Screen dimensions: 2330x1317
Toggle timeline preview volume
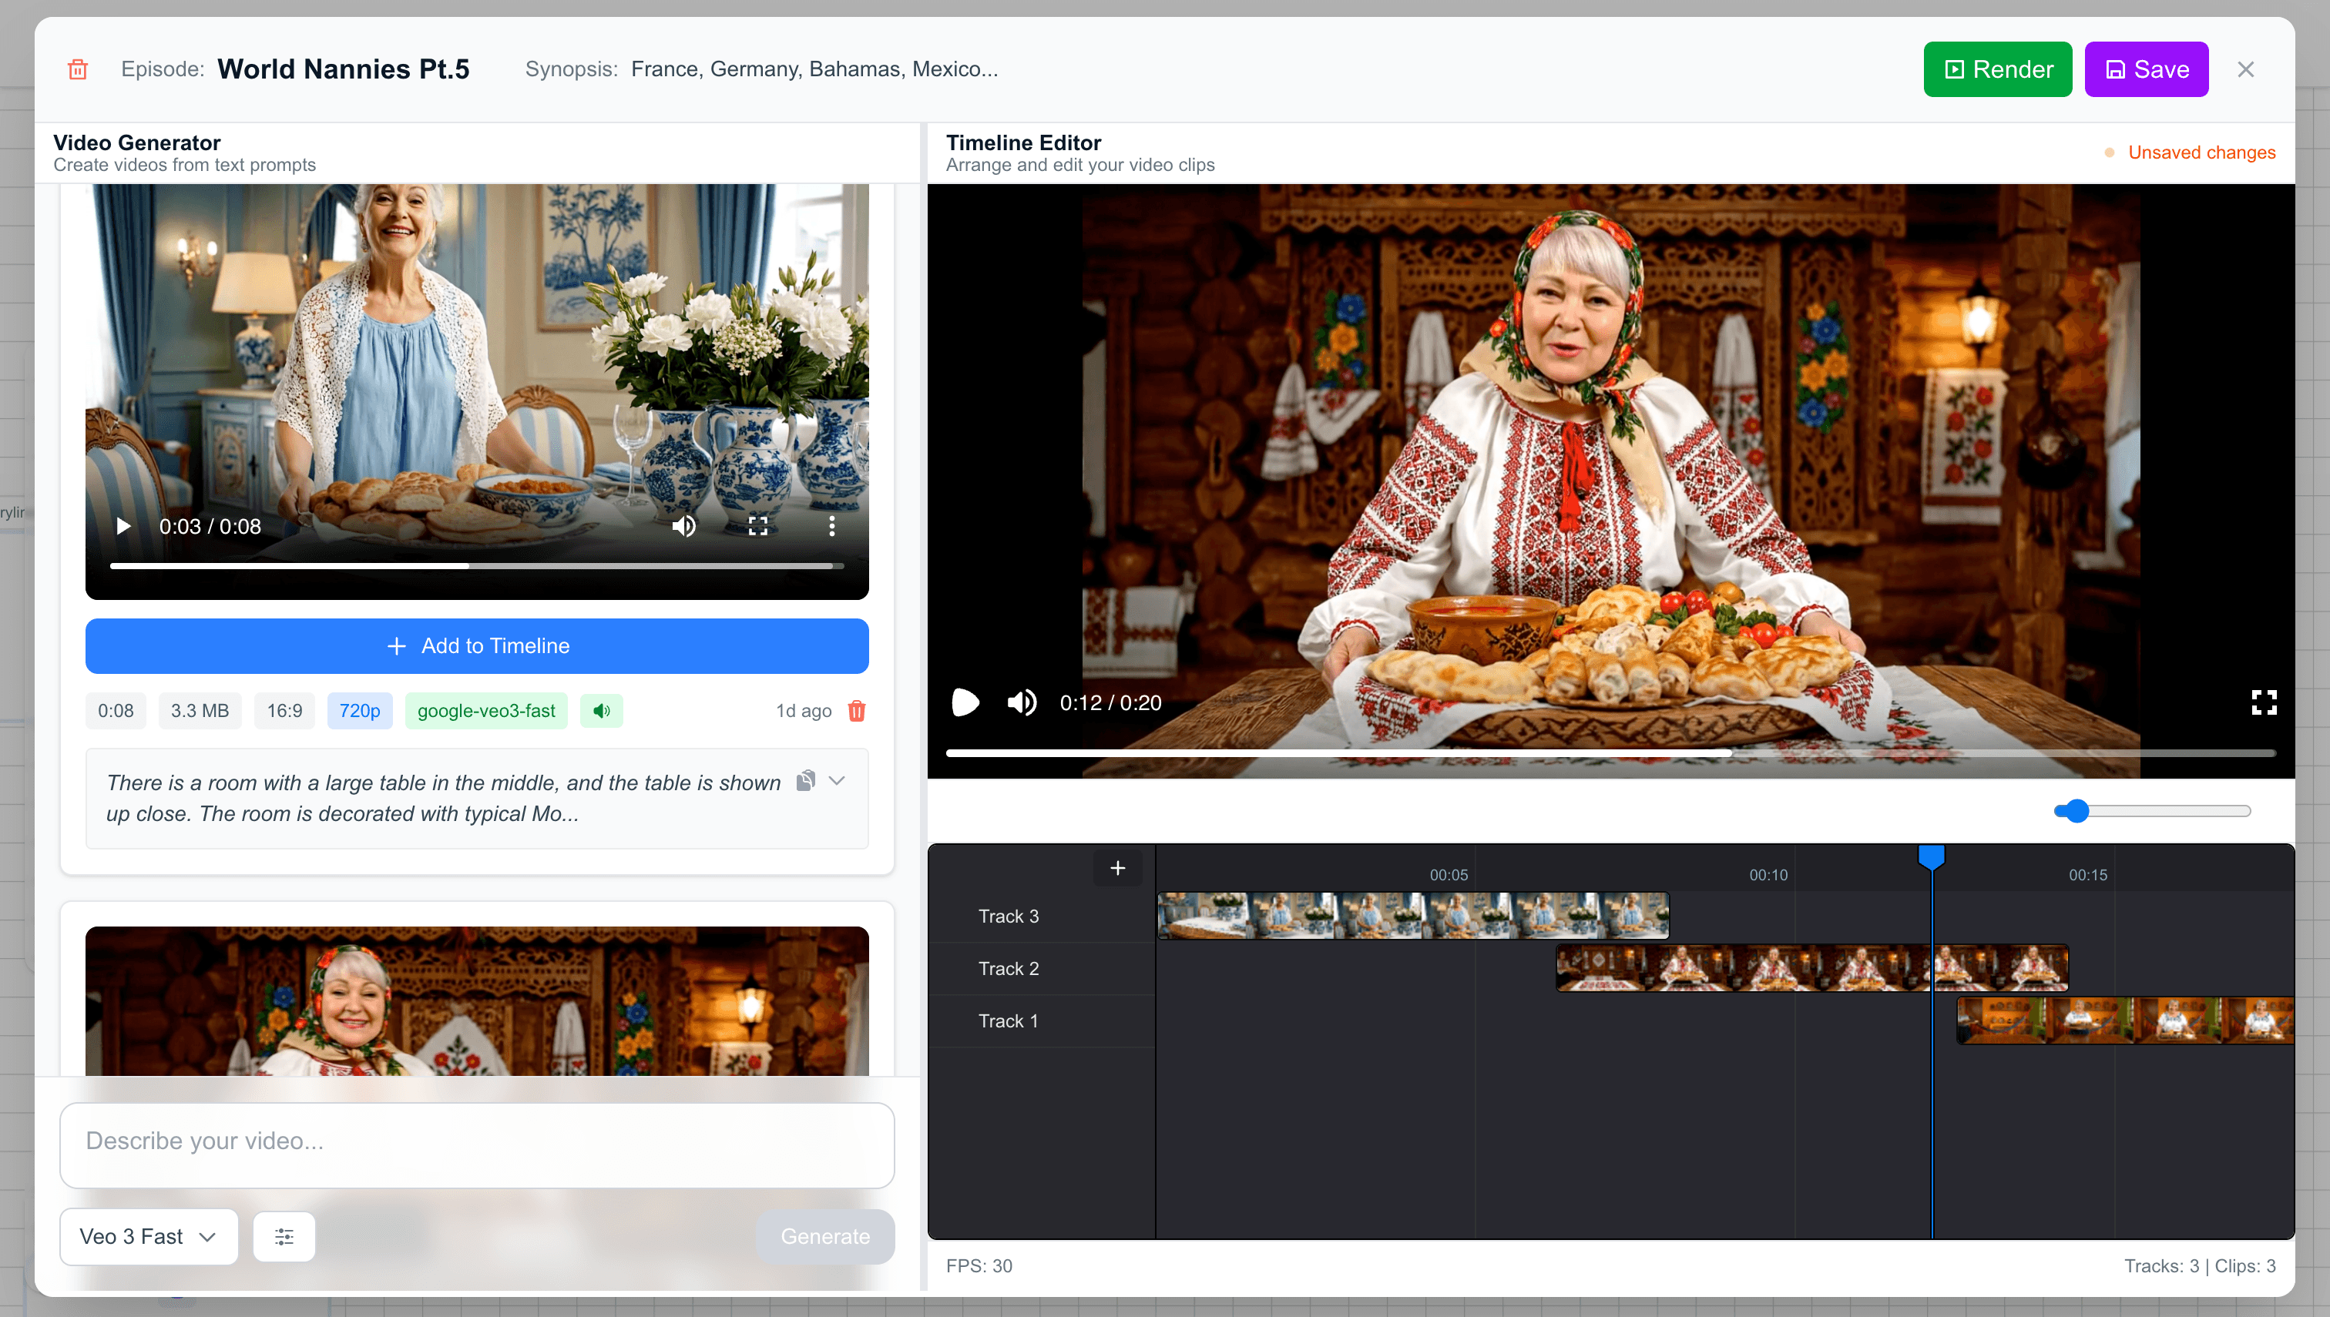1022,703
